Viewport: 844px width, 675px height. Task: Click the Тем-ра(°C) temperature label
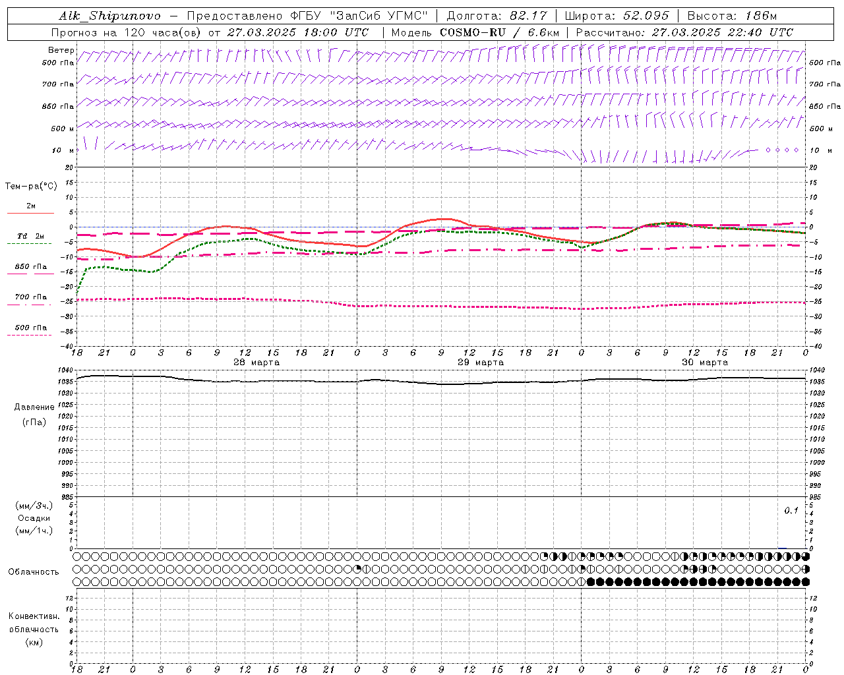pos(31,187)
